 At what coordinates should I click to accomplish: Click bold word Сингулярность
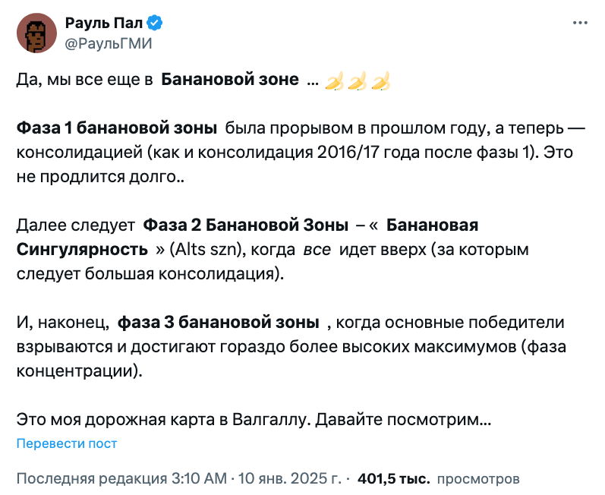pyautogui.click(x=82, y=250)
